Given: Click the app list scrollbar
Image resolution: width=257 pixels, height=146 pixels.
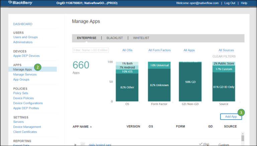Looking at the screenshot, I should [243, 138].
